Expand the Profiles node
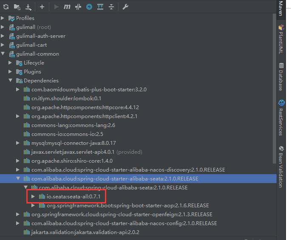The image size is (291, 240). point(3,18)
